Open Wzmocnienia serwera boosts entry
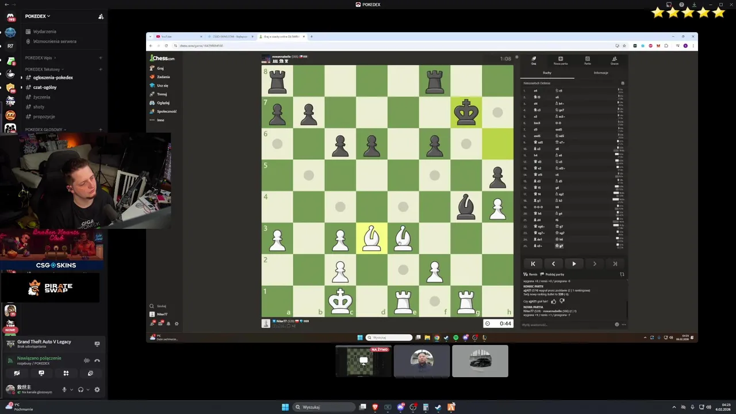This screenshot has width=736, height=414. [x=55, y=41]
